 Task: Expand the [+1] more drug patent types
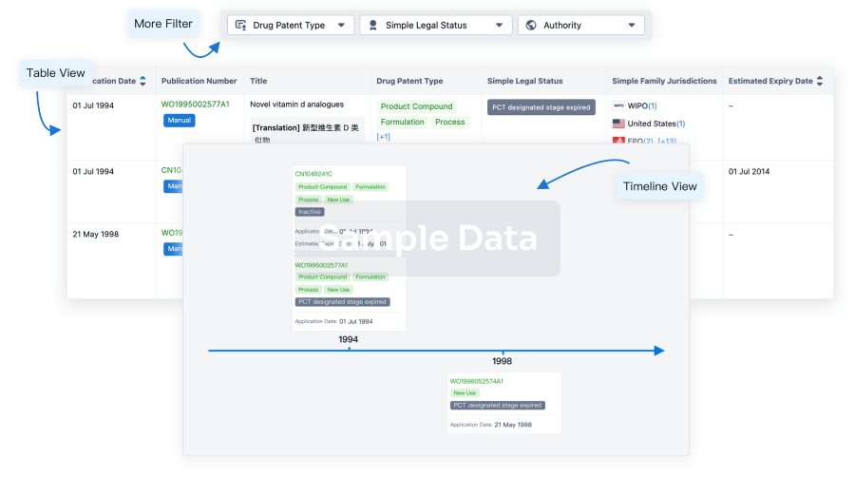(x=383, y=137)
